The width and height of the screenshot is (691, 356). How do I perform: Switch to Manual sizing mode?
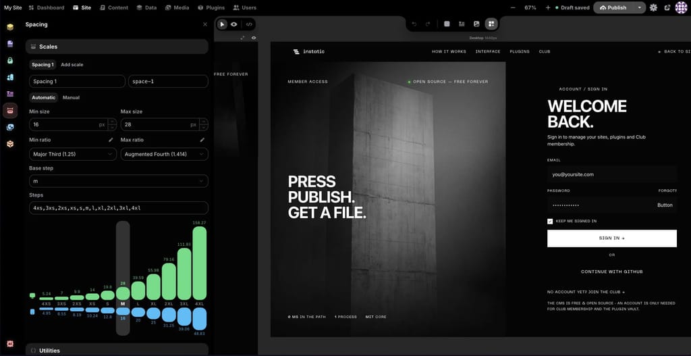[71, 97]
